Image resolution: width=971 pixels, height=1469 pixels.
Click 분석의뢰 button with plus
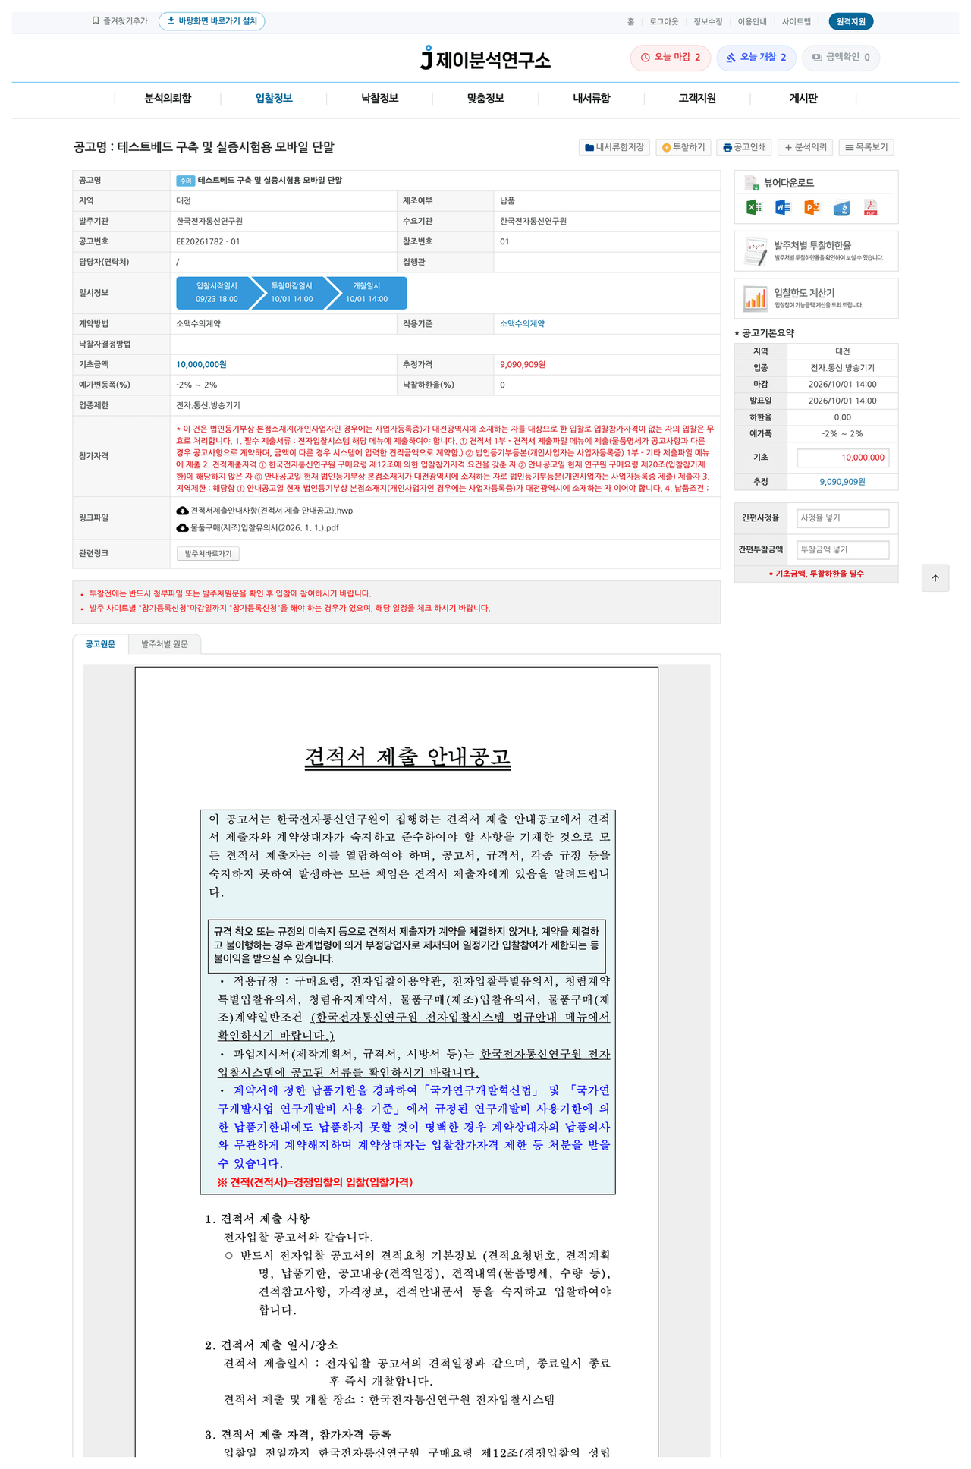coord(806,147)
